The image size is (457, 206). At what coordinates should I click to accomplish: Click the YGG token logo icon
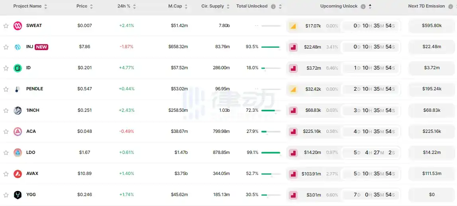pos(18,195)
